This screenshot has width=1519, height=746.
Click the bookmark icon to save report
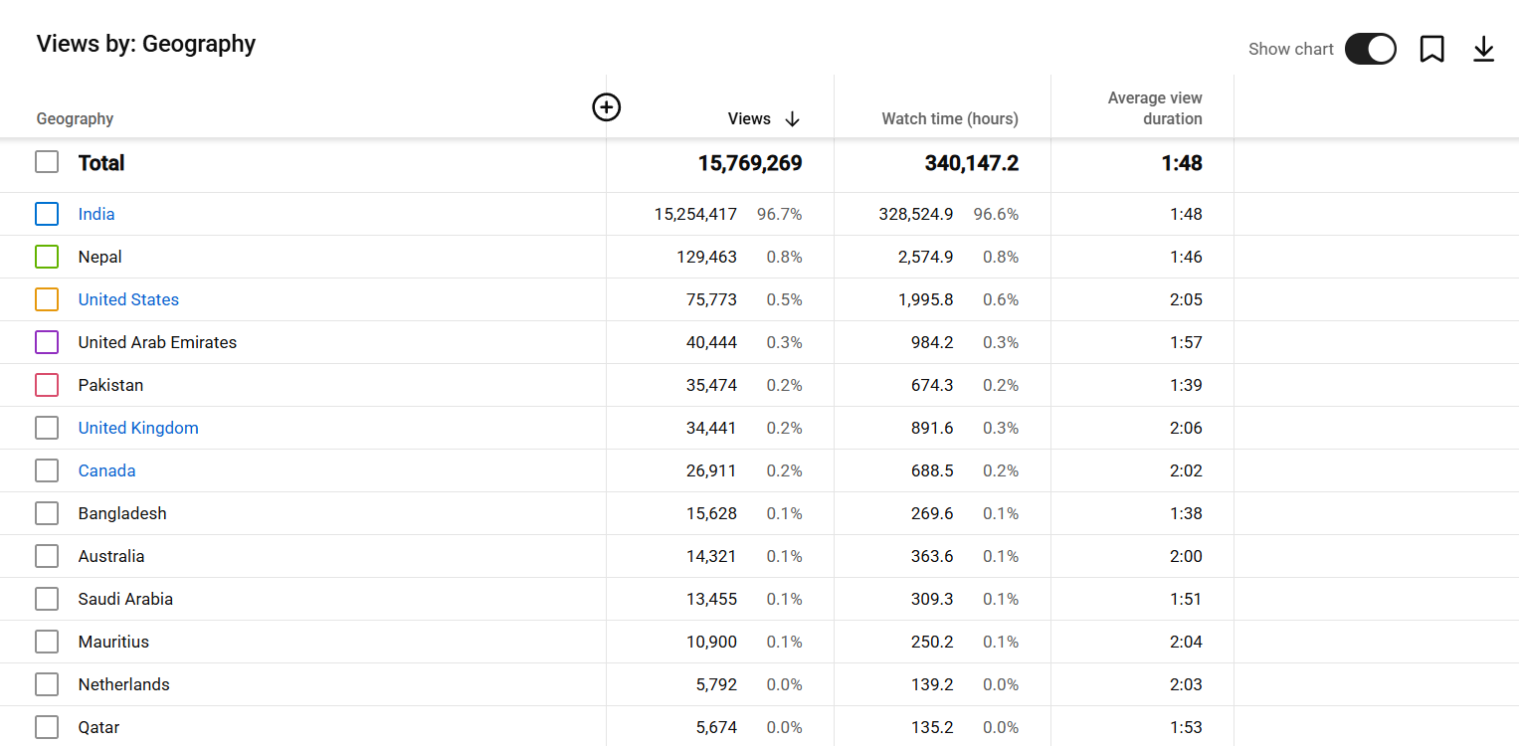point(1431,49)
